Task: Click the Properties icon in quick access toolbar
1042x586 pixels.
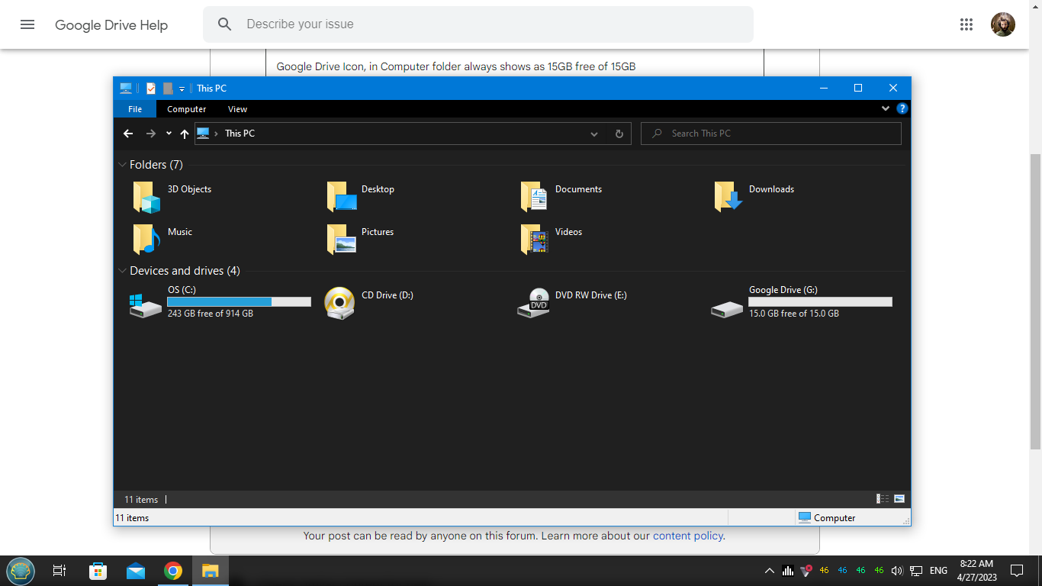Action: click(151, 89)
